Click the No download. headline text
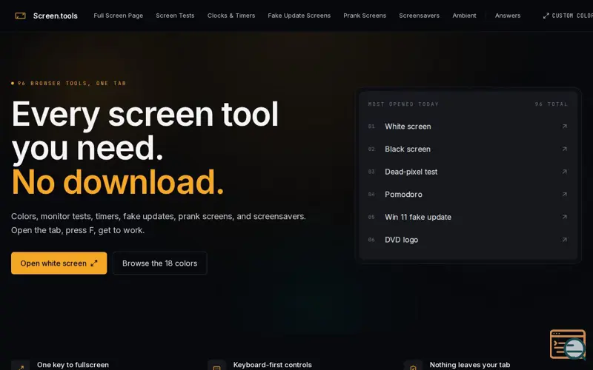The width and height of the screenshot is (593, 370). [x=118, y=182]
